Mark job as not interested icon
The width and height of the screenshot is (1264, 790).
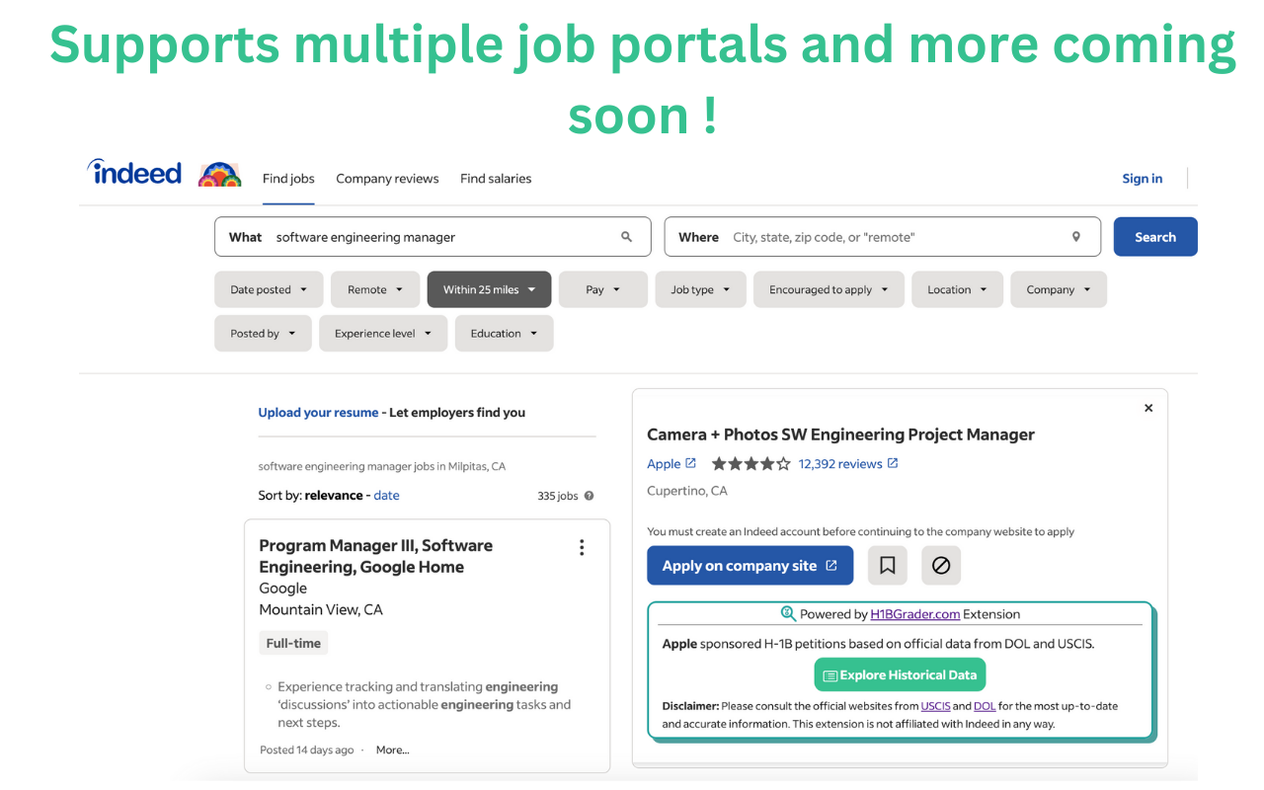[941, 566]
